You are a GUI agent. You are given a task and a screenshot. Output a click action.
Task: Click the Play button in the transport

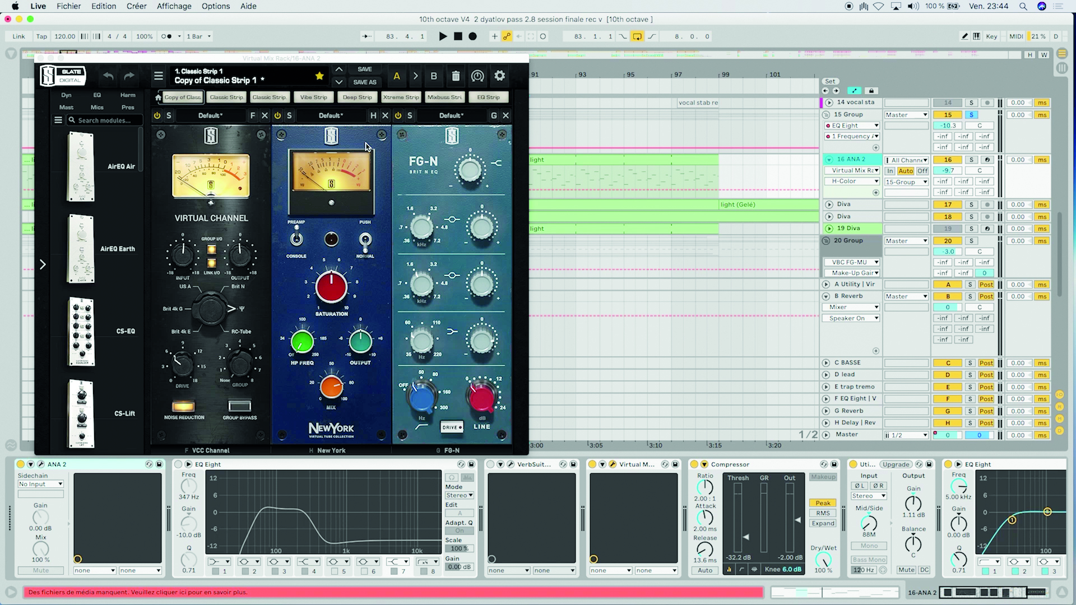443,36
